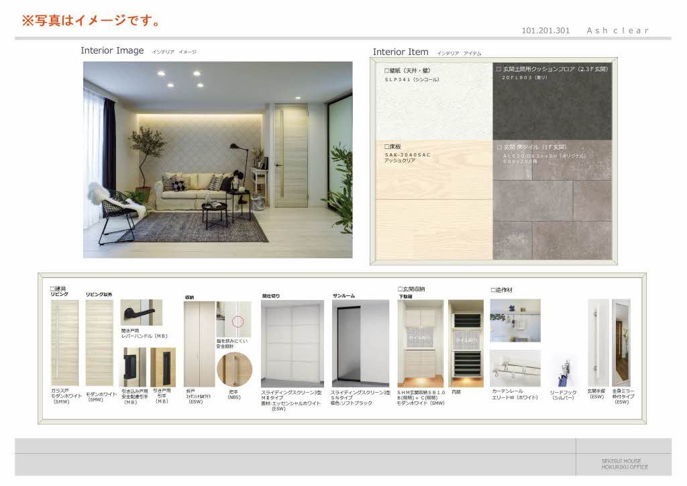This screenshot has height=486, width=687.
Task: Click the finger-safe design detail image
Action: click(234, 319)
